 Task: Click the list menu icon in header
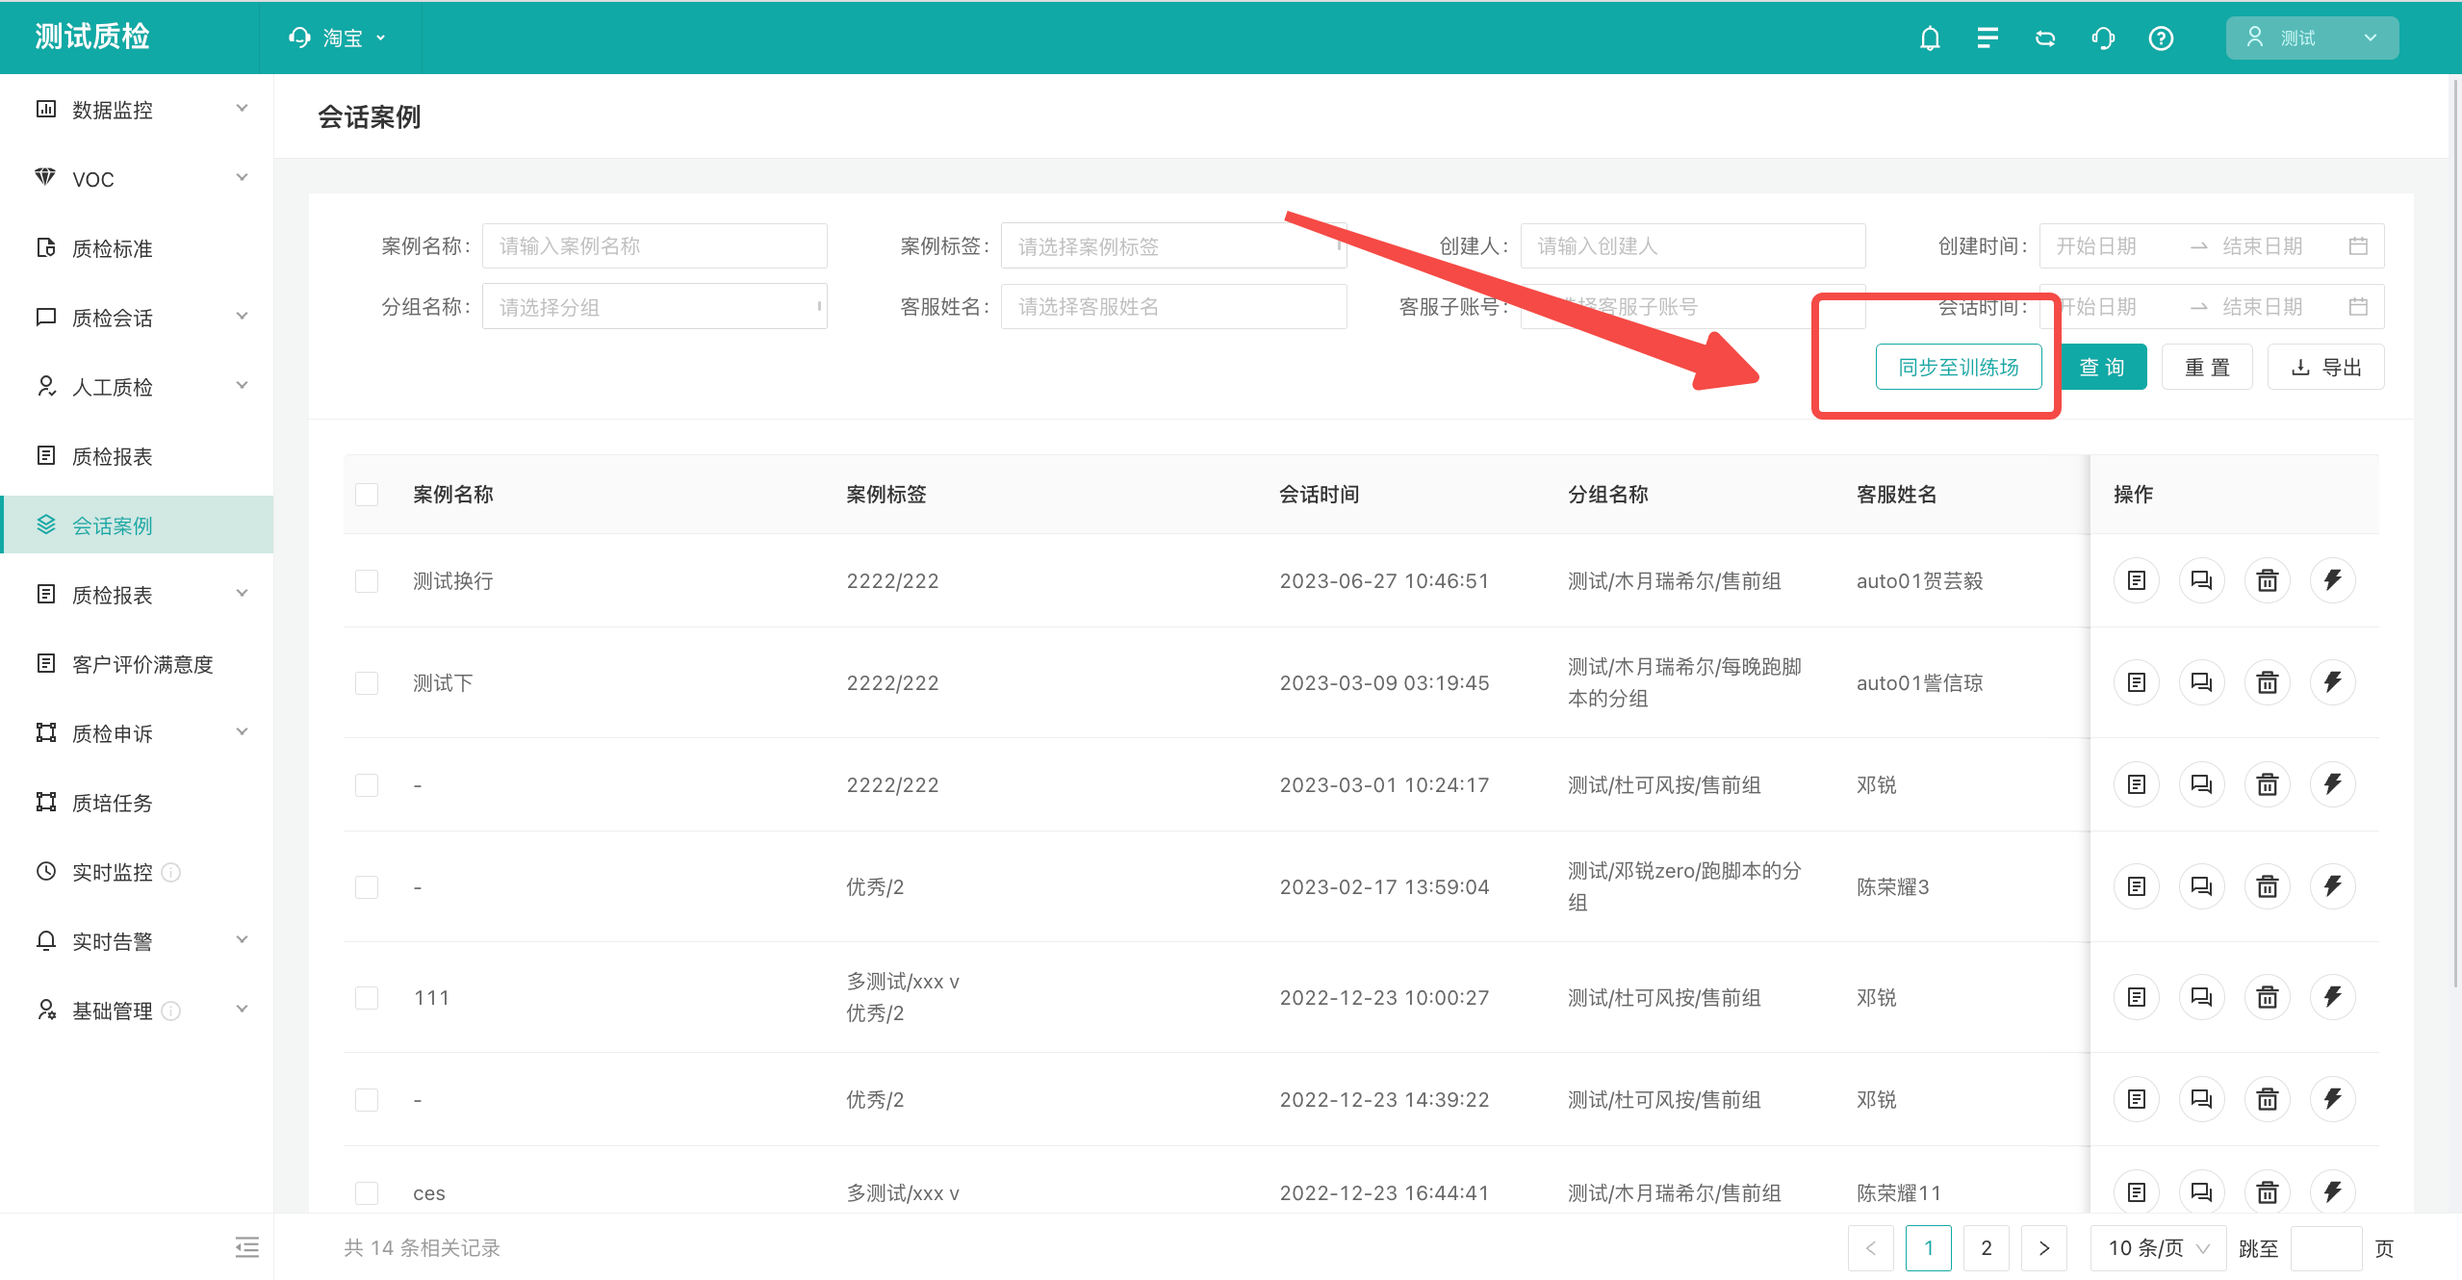pyautogui.click(x=1988, y=38)
